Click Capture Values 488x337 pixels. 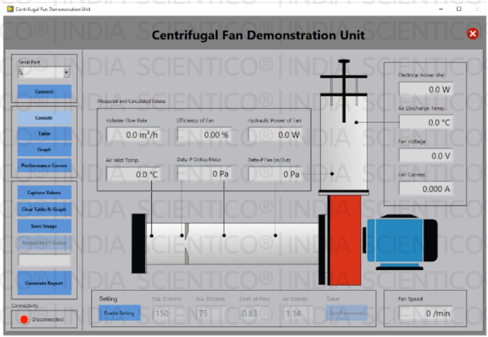pos(44,192)
